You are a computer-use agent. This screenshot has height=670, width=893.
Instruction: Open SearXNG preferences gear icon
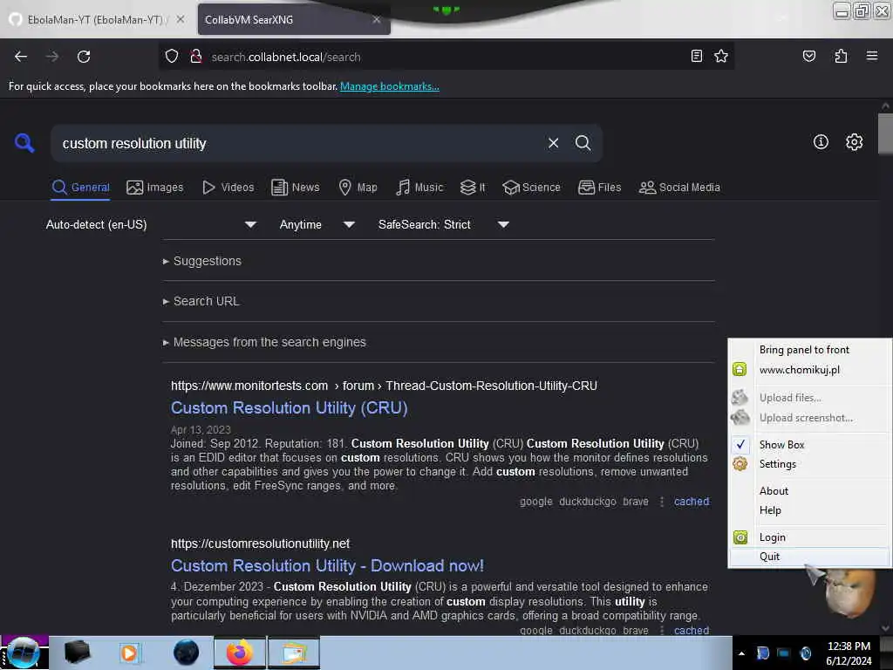click(x=854, y=142)
